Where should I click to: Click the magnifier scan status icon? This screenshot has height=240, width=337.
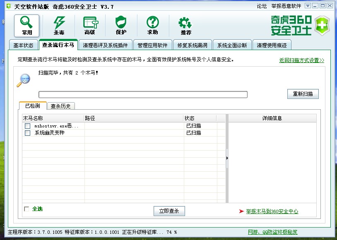(24, 80)
